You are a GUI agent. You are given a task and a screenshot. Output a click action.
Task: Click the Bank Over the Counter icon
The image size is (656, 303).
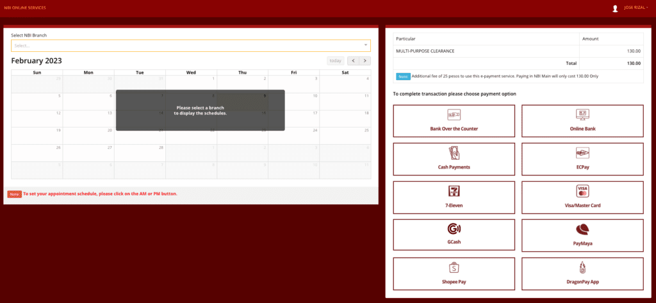click(454, 114)
